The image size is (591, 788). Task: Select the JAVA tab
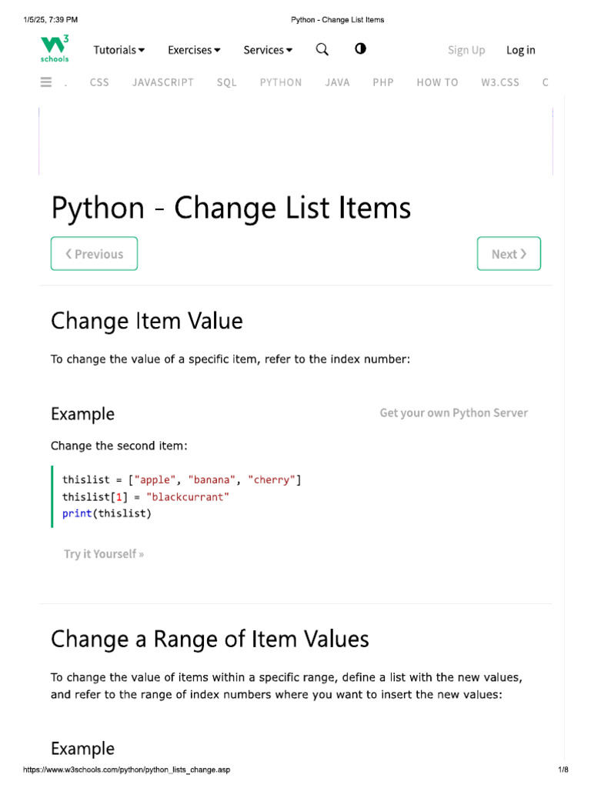pyautogui.click(x=337, y=82)
